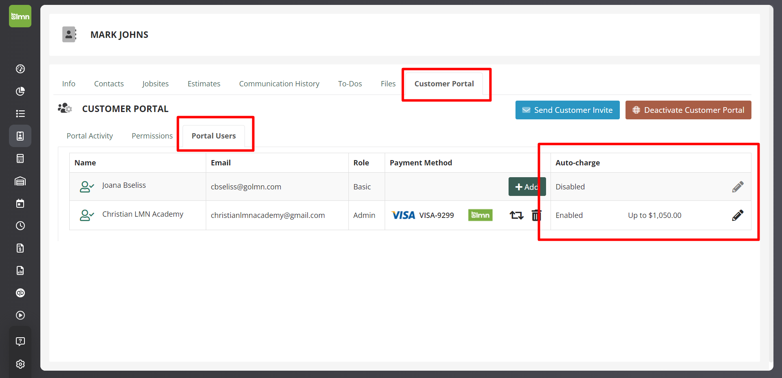Viewport: 782px width, 378px height.
Task: Edit Joana Bseliss's auto-charge with pencil icon
Action: point(738,187)
